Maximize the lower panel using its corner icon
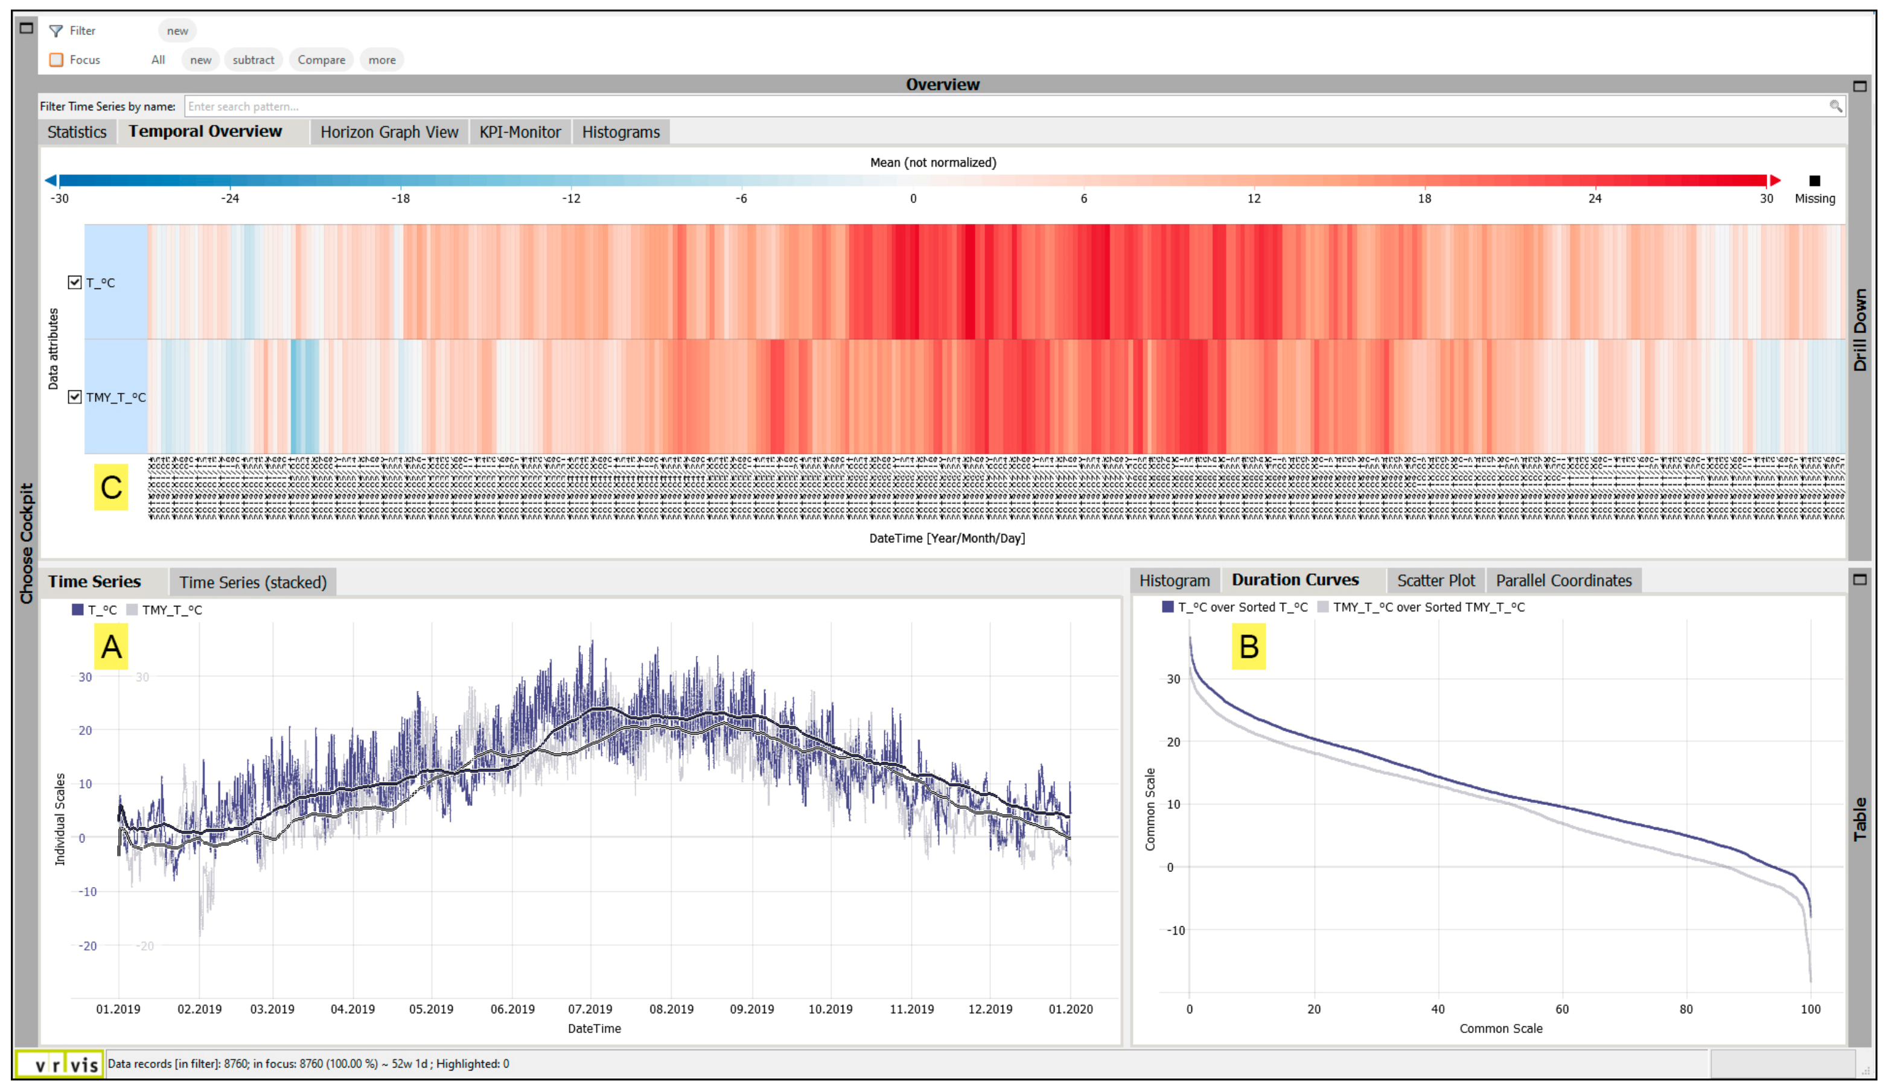 click(x=1860, y=579)
